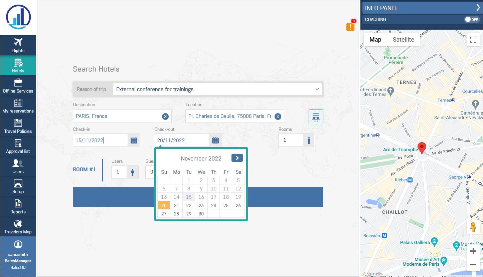The image size is (483, 277).
Task: Click the orange alert notification icon
Action: click(x=350, y=27)
